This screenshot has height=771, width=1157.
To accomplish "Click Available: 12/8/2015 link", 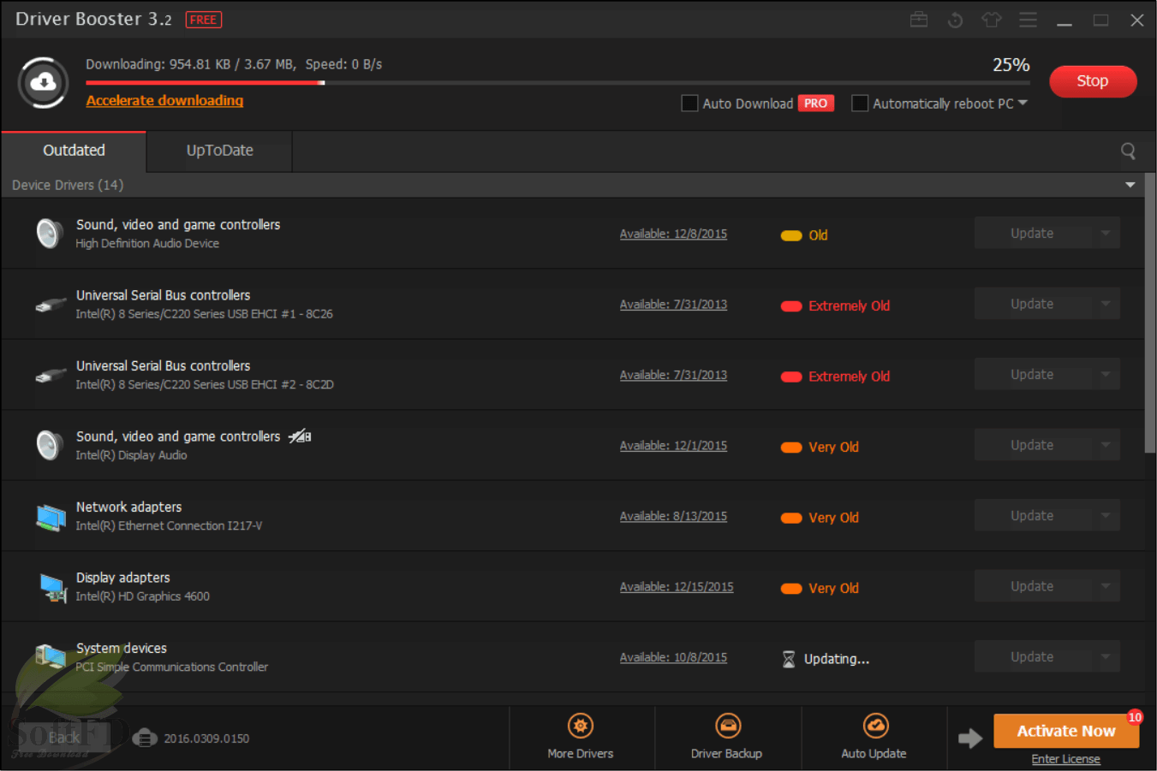I will tap(673, 234).
